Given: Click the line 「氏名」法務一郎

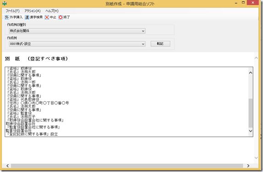Looking at the screenshot, I should 21,82.
